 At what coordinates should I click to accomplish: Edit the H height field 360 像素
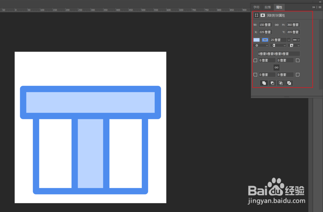(293, 25)
